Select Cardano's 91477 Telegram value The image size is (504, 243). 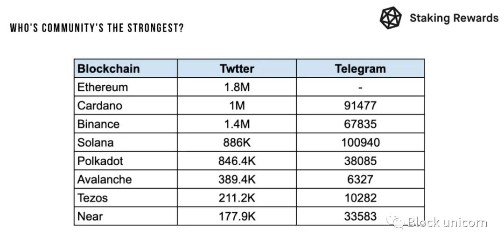click(x=360, y=106)
